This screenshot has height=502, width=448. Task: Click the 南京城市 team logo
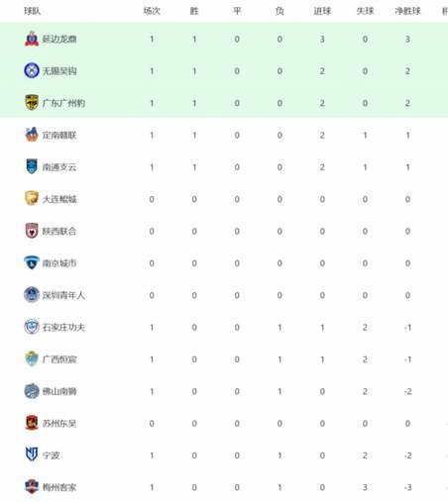(x=32, y=262)
